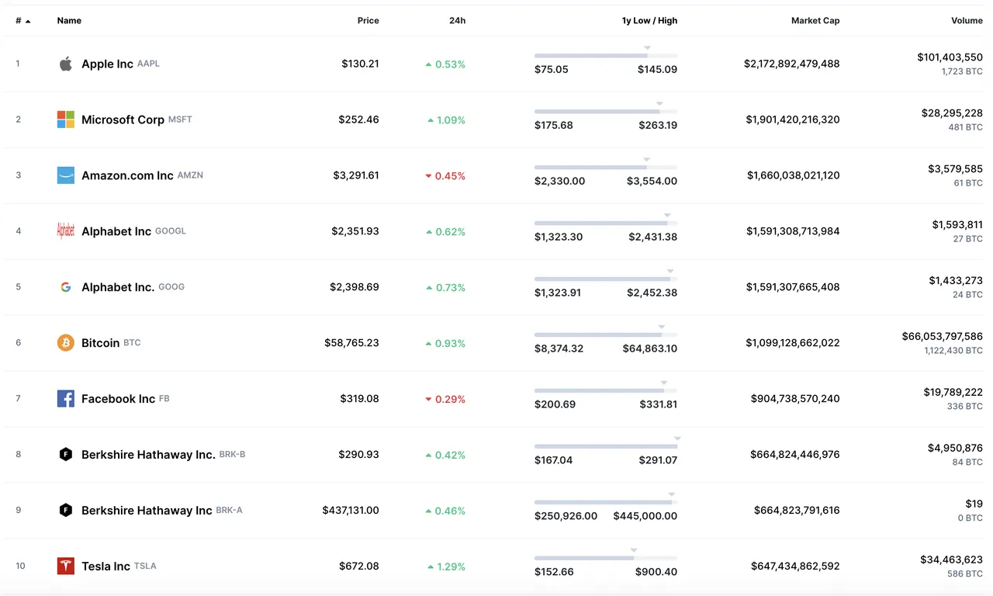Click Bitcoin's price $58,765.23

351,343
